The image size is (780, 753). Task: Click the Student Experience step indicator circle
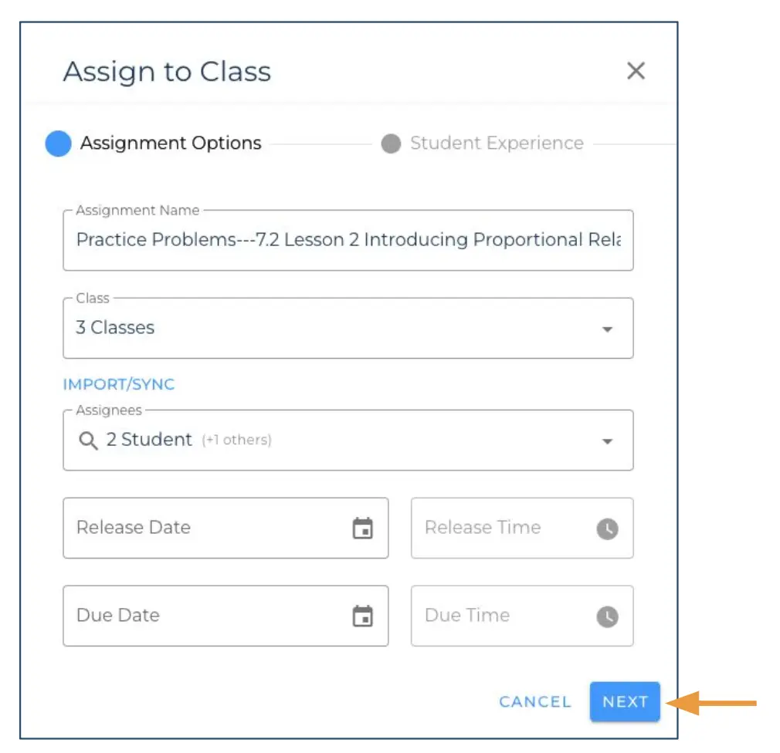coord(391,144)
